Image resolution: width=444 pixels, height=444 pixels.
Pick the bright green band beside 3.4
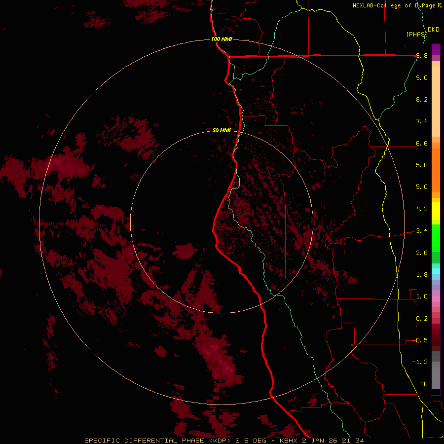pos(436,238)
